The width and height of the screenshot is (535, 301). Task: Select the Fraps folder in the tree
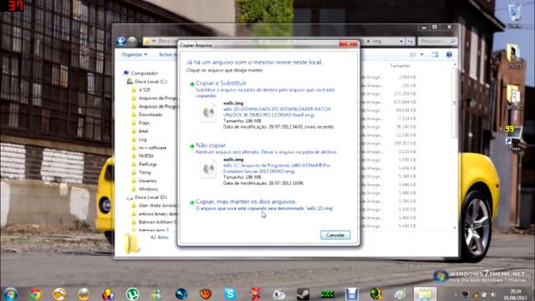tap(144, 123)
